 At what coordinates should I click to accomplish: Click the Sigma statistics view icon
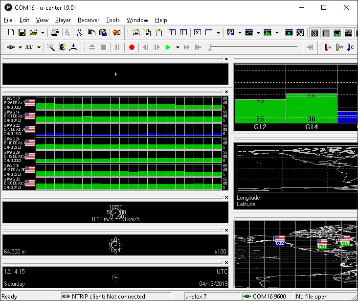198,33
